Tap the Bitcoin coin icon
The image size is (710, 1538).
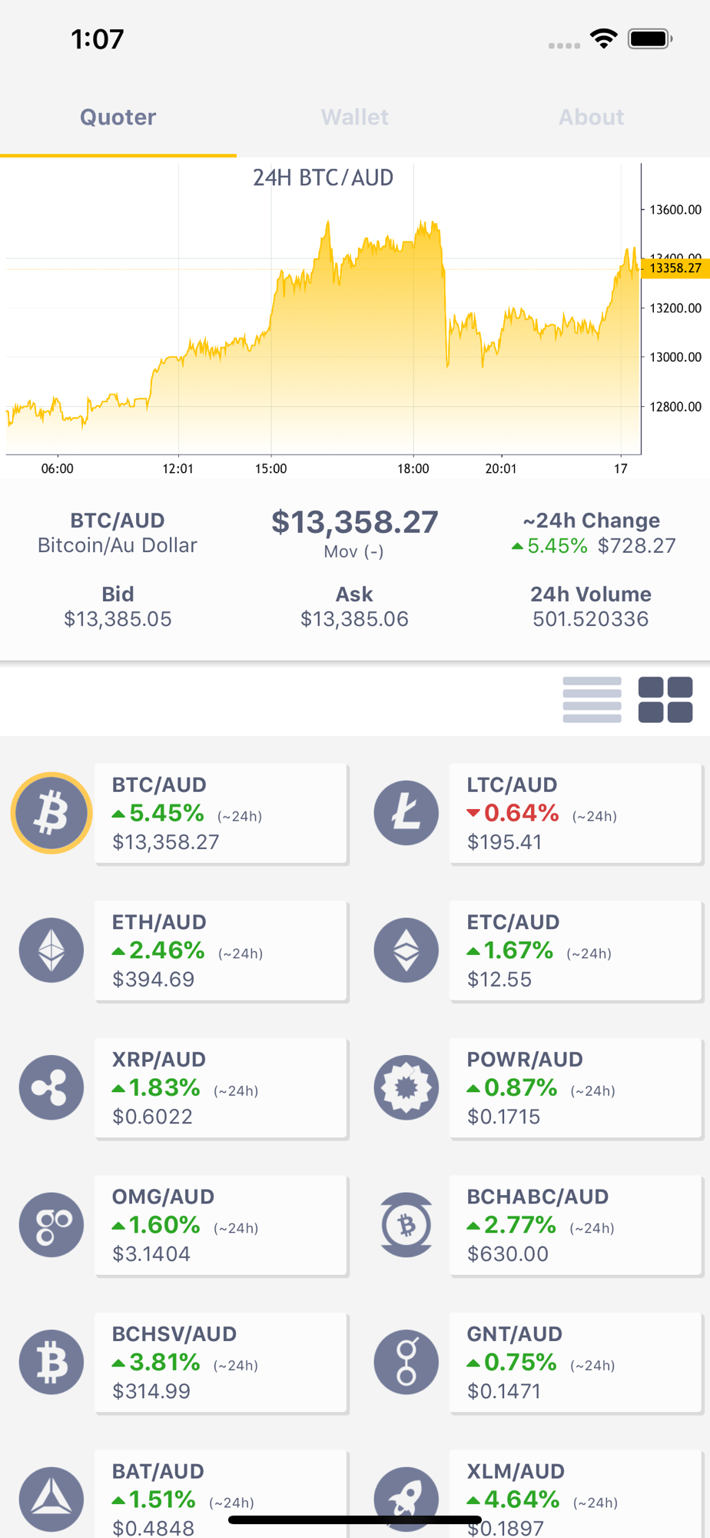[x=51, y=813]
